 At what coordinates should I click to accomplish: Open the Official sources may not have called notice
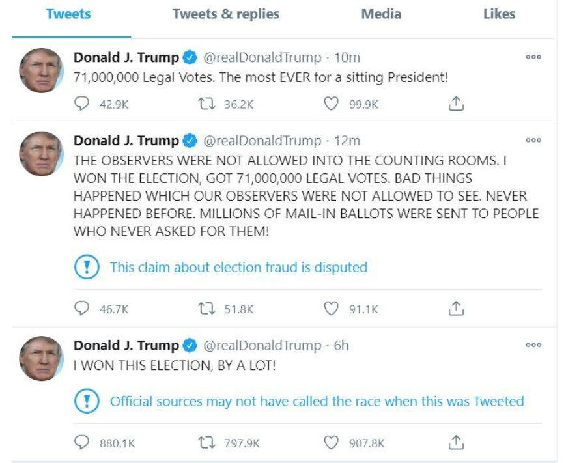pos(317,401)
